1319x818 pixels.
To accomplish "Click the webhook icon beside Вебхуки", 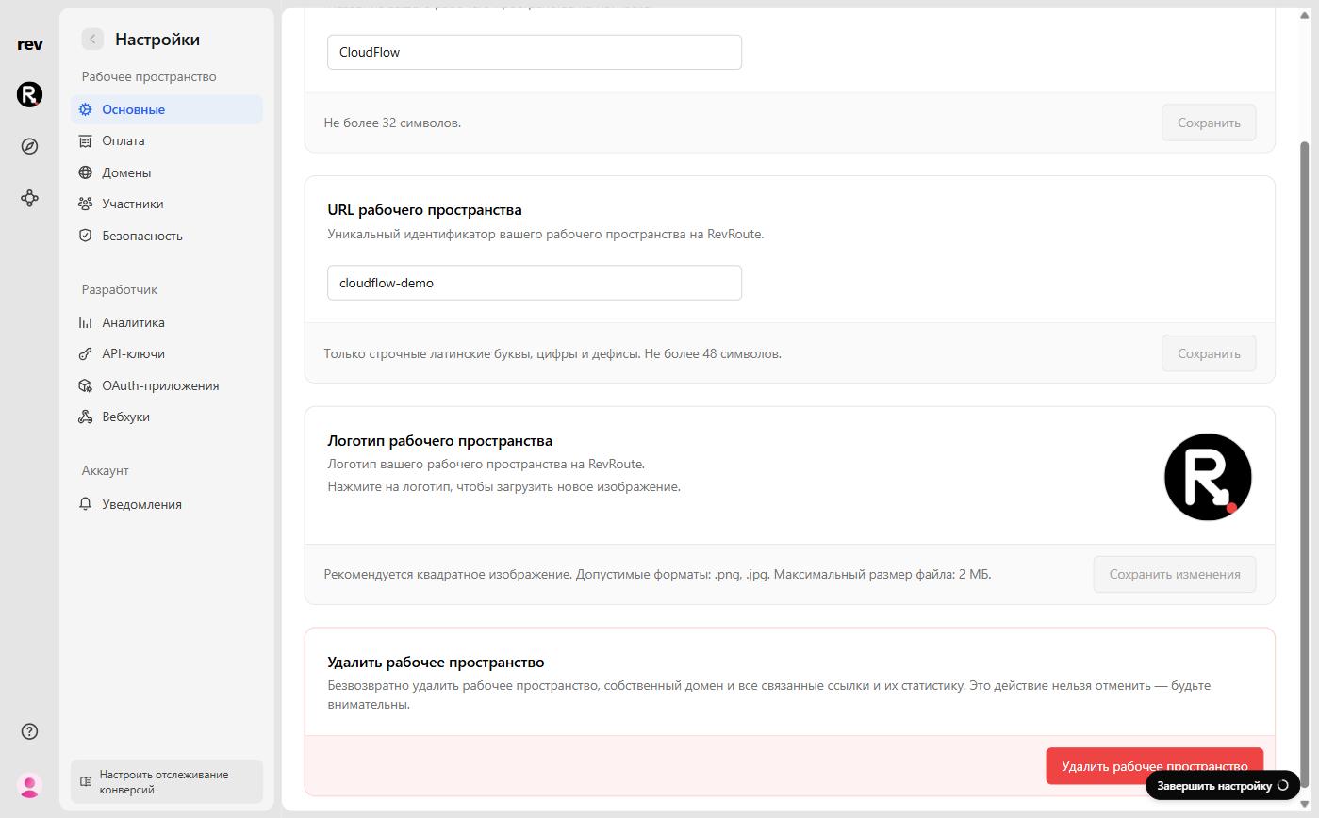I will 86,417.
